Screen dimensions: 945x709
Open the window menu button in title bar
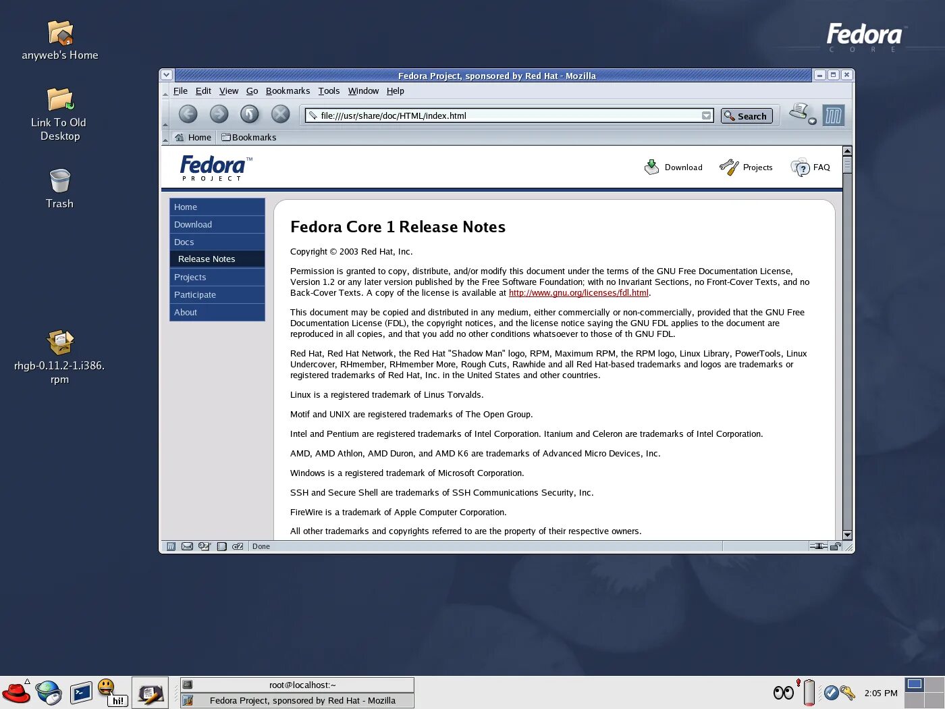tap(167, 75)
